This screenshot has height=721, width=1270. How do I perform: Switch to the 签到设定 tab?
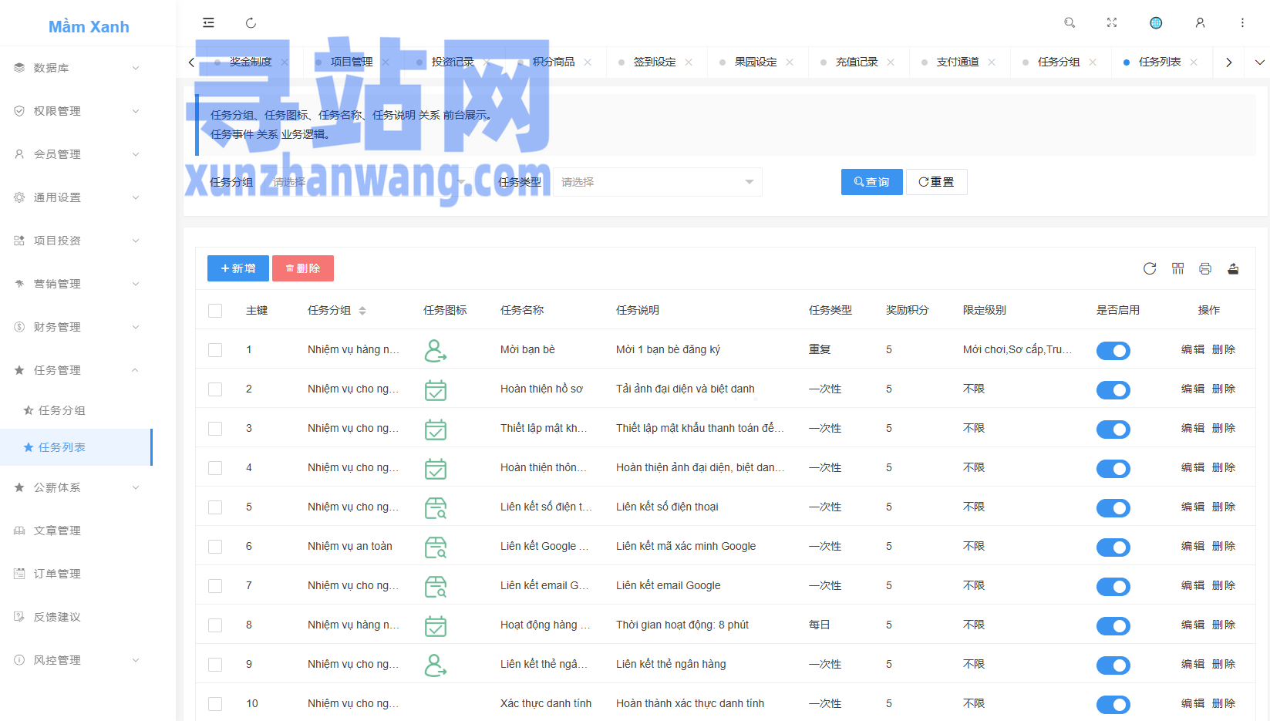coord(654,62)
